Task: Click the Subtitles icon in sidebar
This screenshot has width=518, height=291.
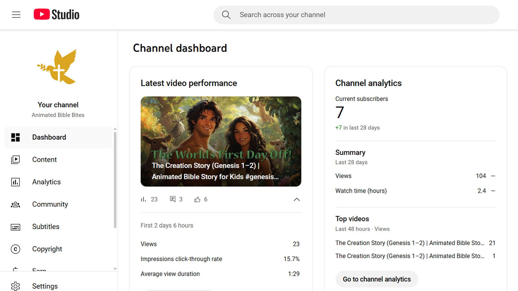Action: tap(16, 227)
